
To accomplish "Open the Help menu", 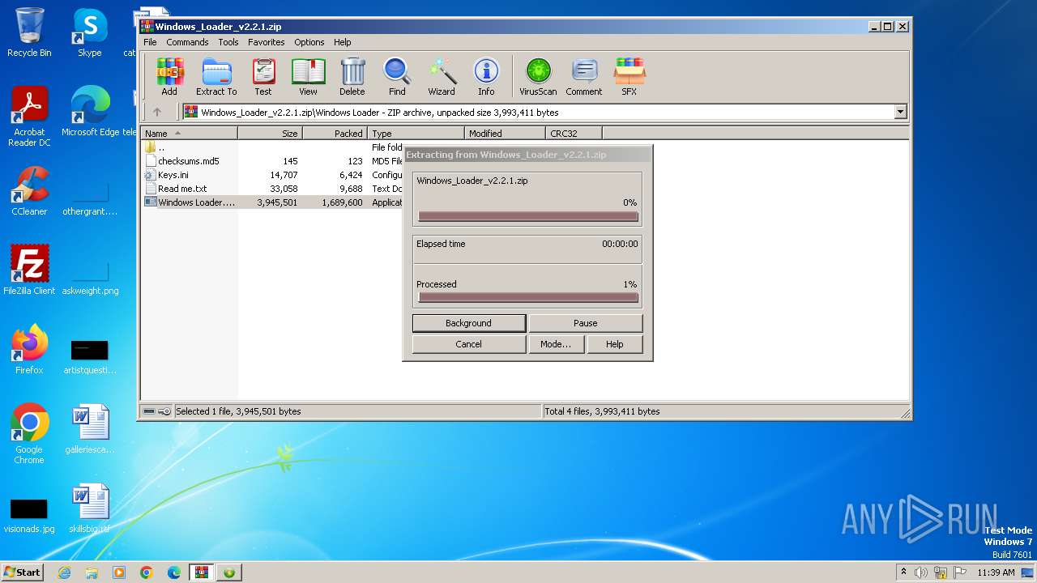I will pos(343,42).
